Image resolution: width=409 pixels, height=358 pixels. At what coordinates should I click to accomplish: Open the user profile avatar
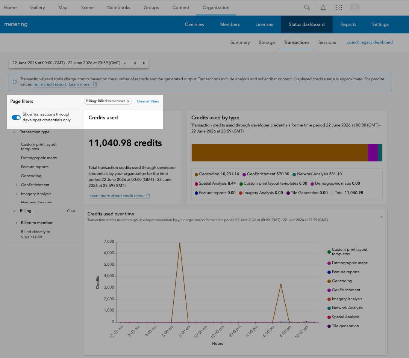[355, 8]
